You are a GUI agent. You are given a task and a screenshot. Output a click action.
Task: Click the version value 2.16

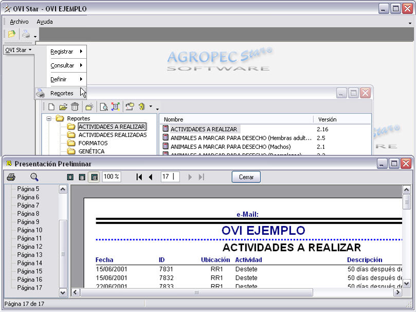322,129
